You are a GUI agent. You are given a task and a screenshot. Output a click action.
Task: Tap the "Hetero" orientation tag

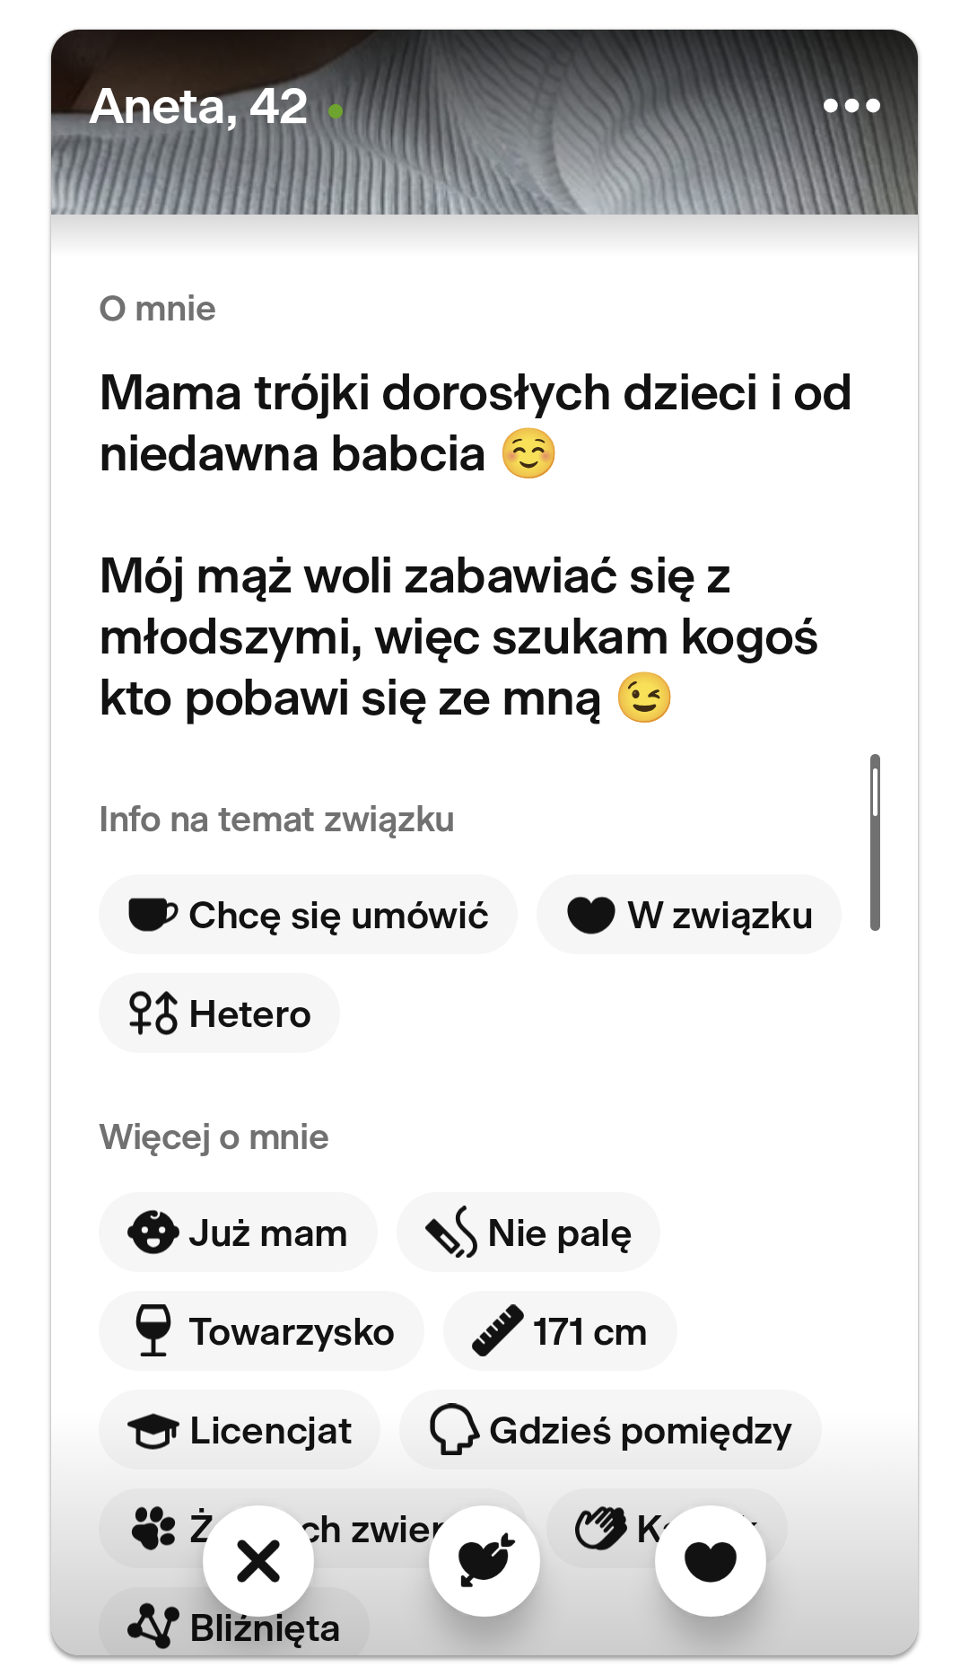220,1013
